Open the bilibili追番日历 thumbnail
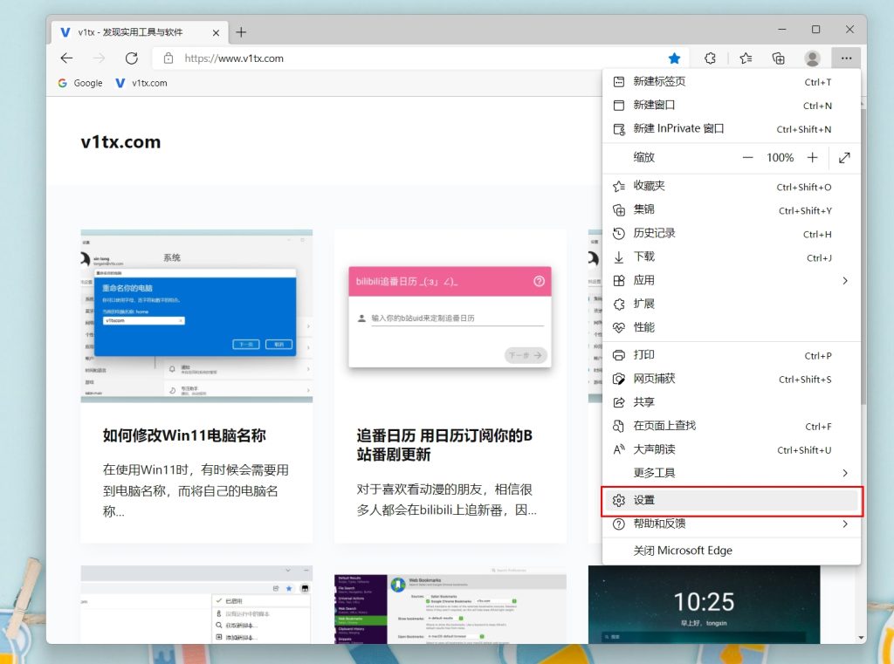Viewport: 894px width, 664px height. click(x=450, y=317)
